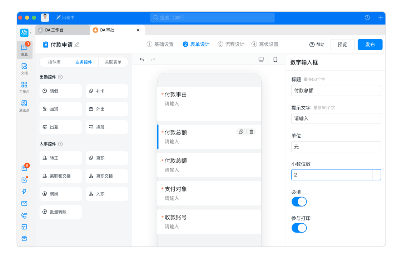Image resolution: width=402 pixels, height=259 pixels.
Task: Go to the 流程设计 step
Action: 231,45
